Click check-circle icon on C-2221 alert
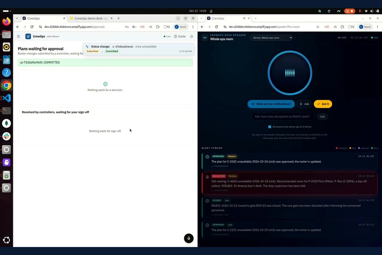Image resolution: width=382 pixels, height=255 pixels. pos(207,225)
